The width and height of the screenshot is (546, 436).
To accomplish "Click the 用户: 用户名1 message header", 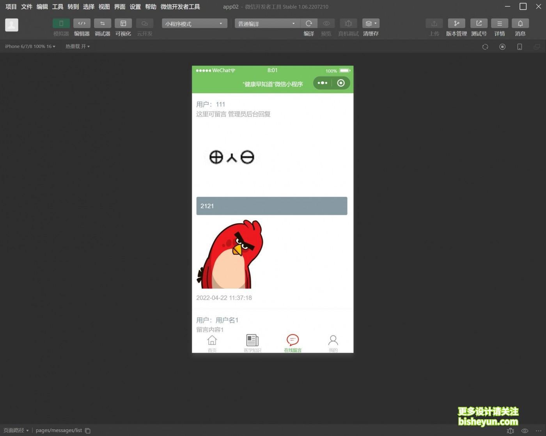I will [217, 320].
